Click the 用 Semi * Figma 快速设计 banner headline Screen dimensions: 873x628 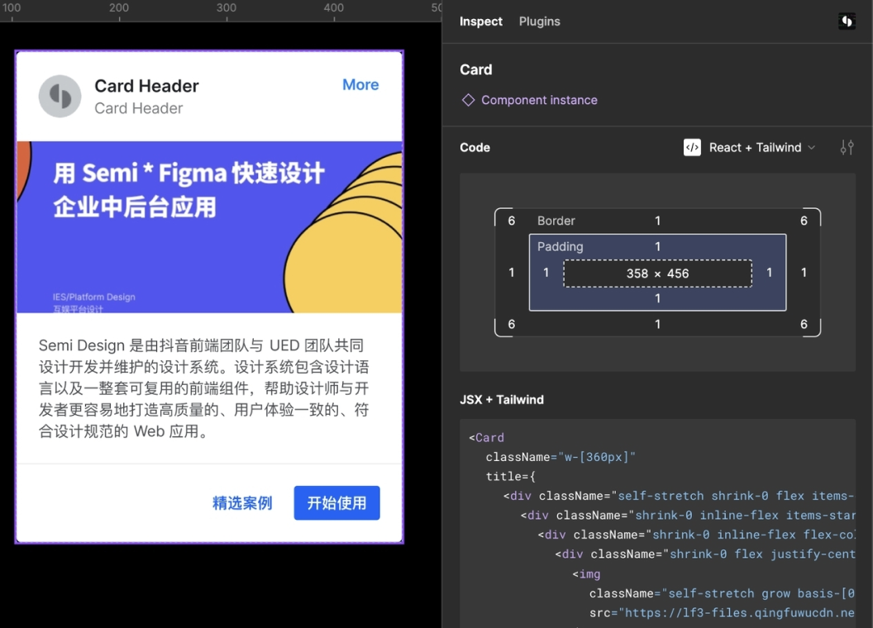(188, 174)
